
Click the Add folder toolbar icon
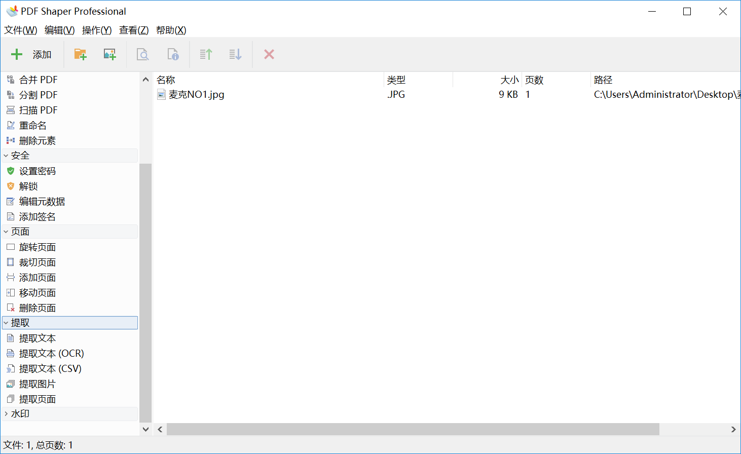80,54
